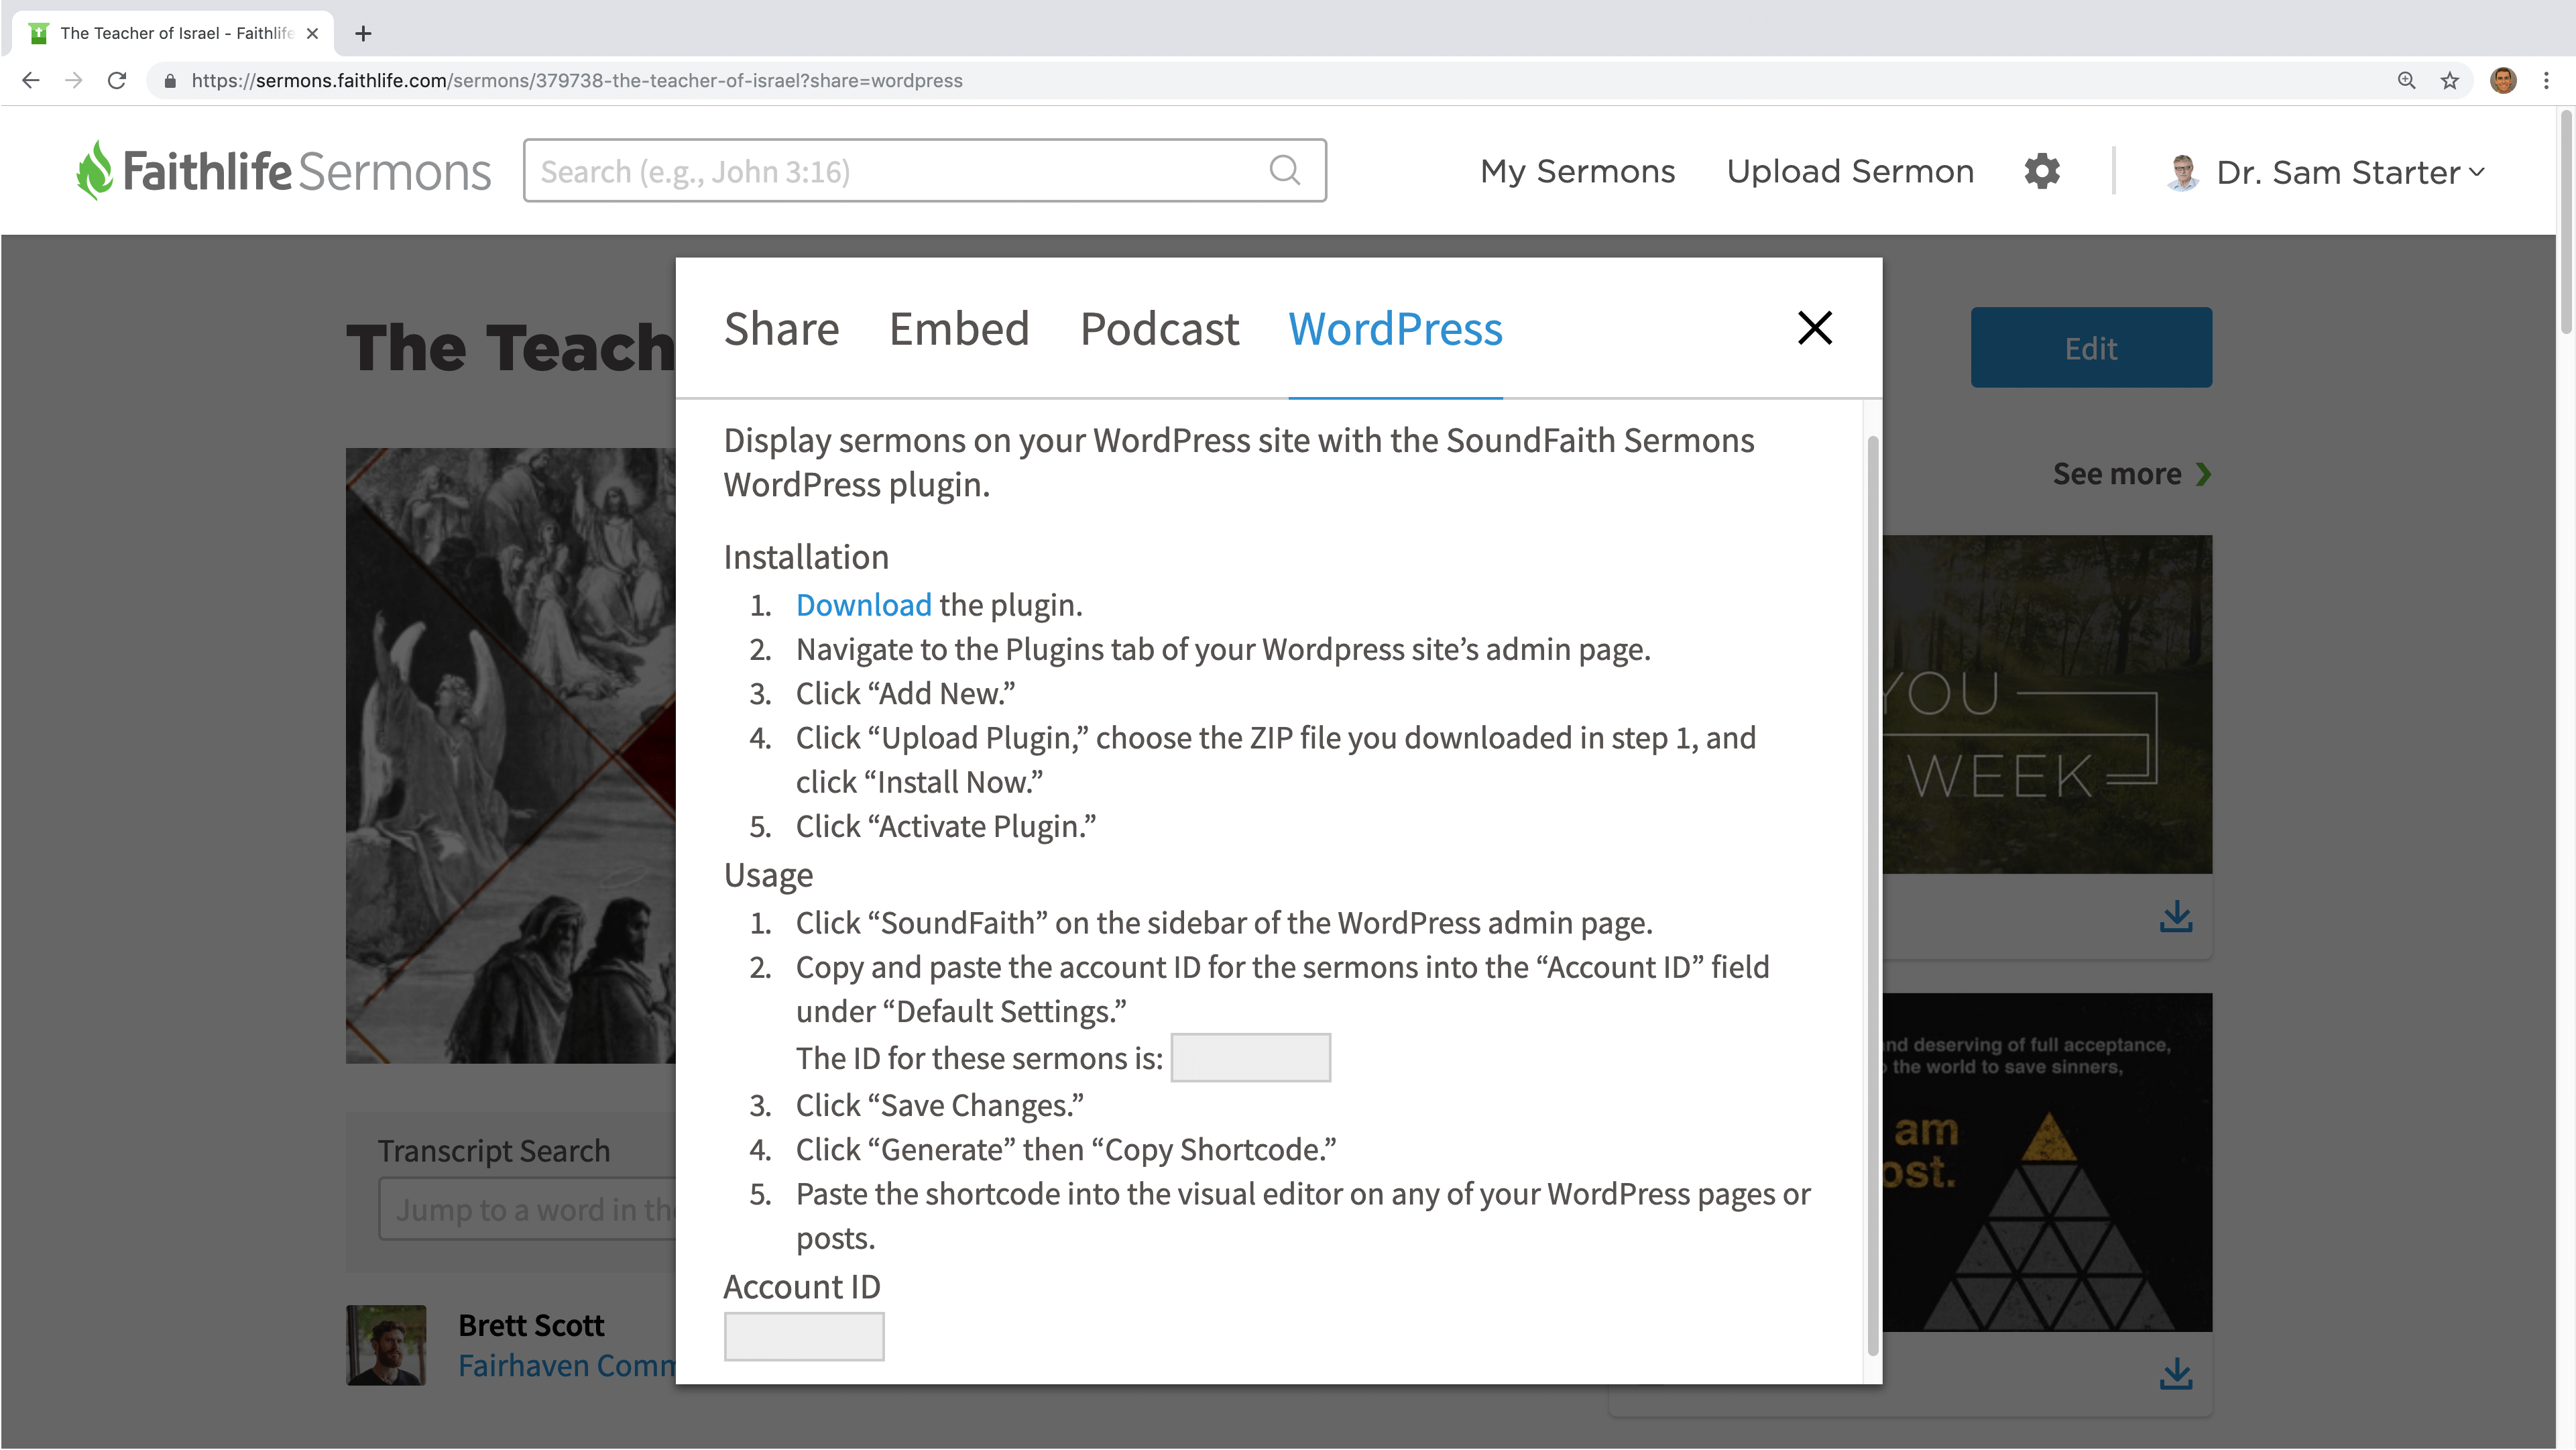The image size is (2576, 1450).
Task: Click the Dr. Sam Starter avatar
Action: [2183, 172]
